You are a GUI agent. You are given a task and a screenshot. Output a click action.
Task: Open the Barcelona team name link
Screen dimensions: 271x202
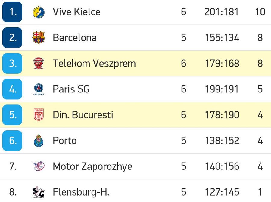pyautogui.click(x=75, y=38)
